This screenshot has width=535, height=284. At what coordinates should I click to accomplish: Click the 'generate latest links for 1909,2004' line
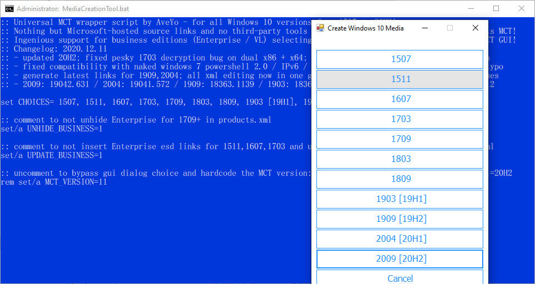(x=156, y=75)
